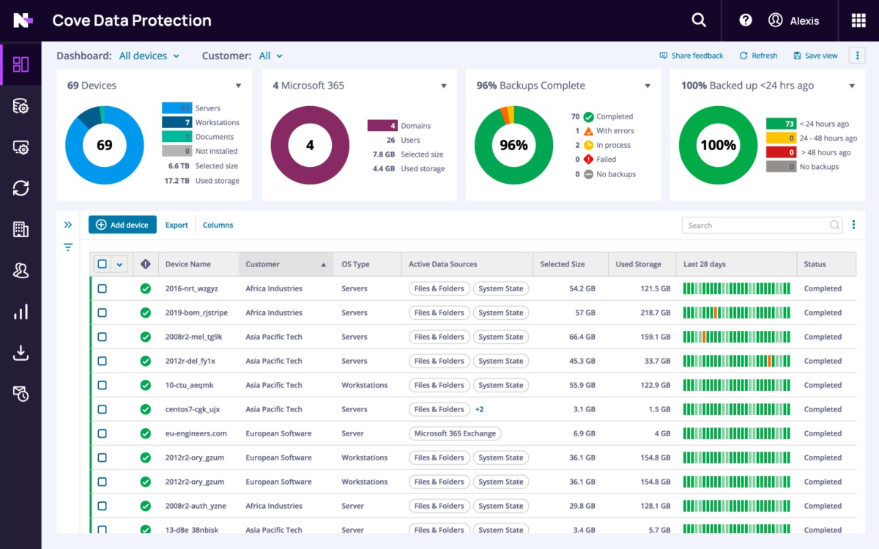The width and height of the screenshot is (879, 549).
Task: Click the No backups grey minus legend icon
Action: click(588, 174)
